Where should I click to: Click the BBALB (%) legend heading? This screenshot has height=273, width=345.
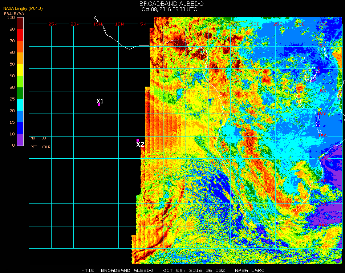[x=14, y=13]
